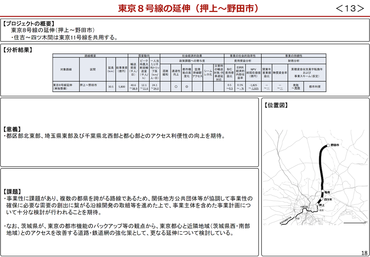Click the B/C 費用便益比 column header
This screenshot has width=370, height=257.
click(229, 73)
